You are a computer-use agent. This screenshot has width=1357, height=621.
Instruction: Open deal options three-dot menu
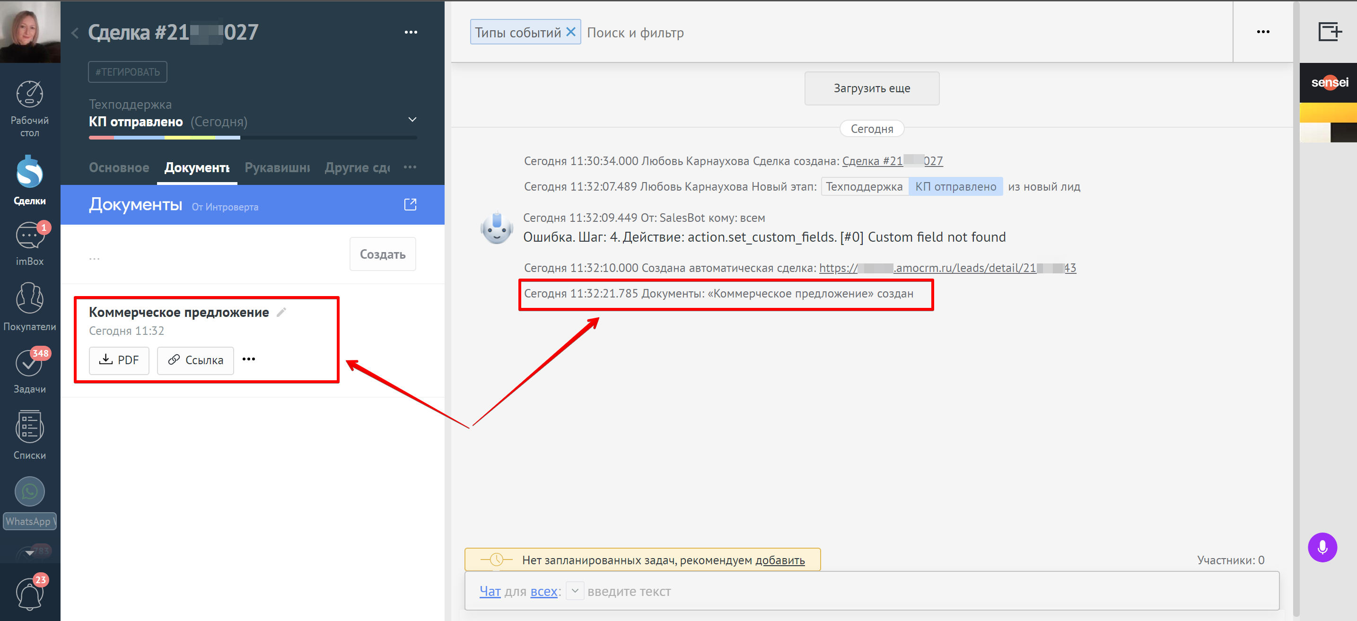[411, 33]
